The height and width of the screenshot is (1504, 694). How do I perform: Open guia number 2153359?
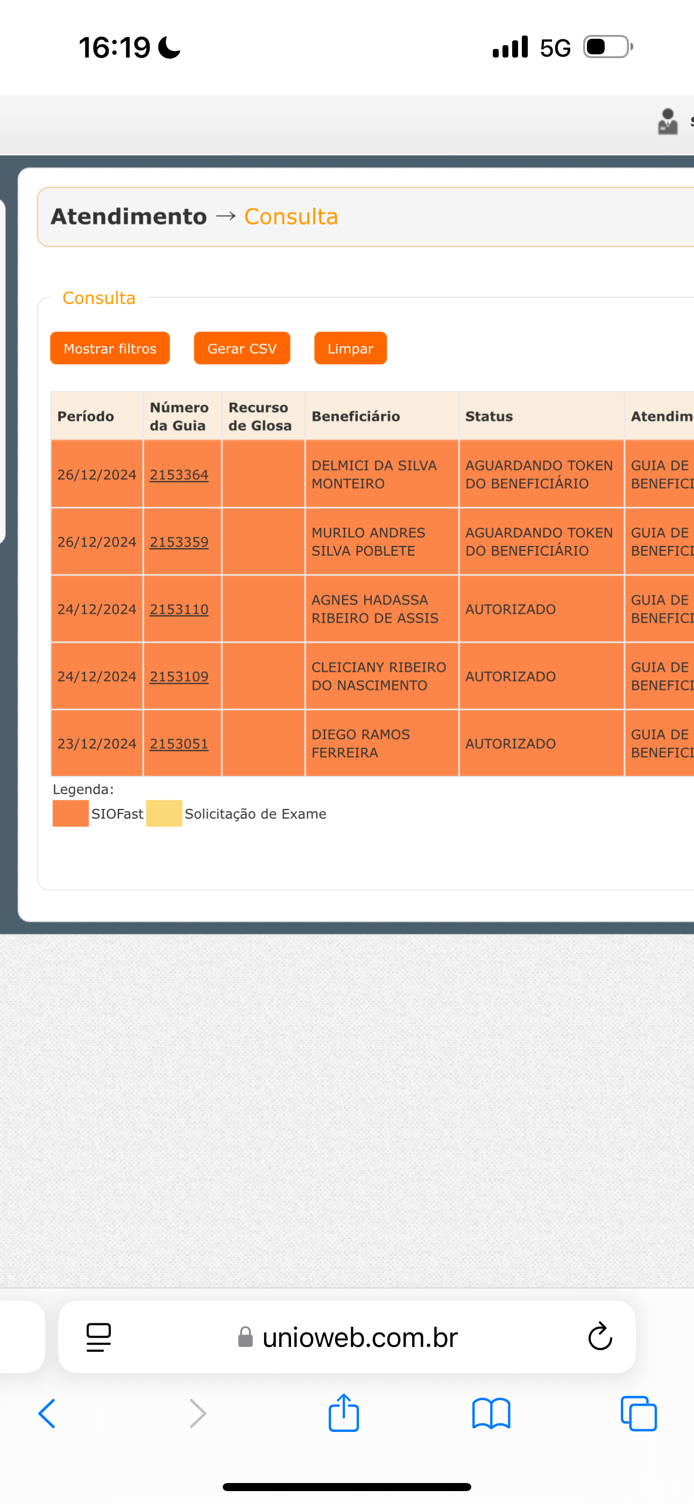pos(179,542)
